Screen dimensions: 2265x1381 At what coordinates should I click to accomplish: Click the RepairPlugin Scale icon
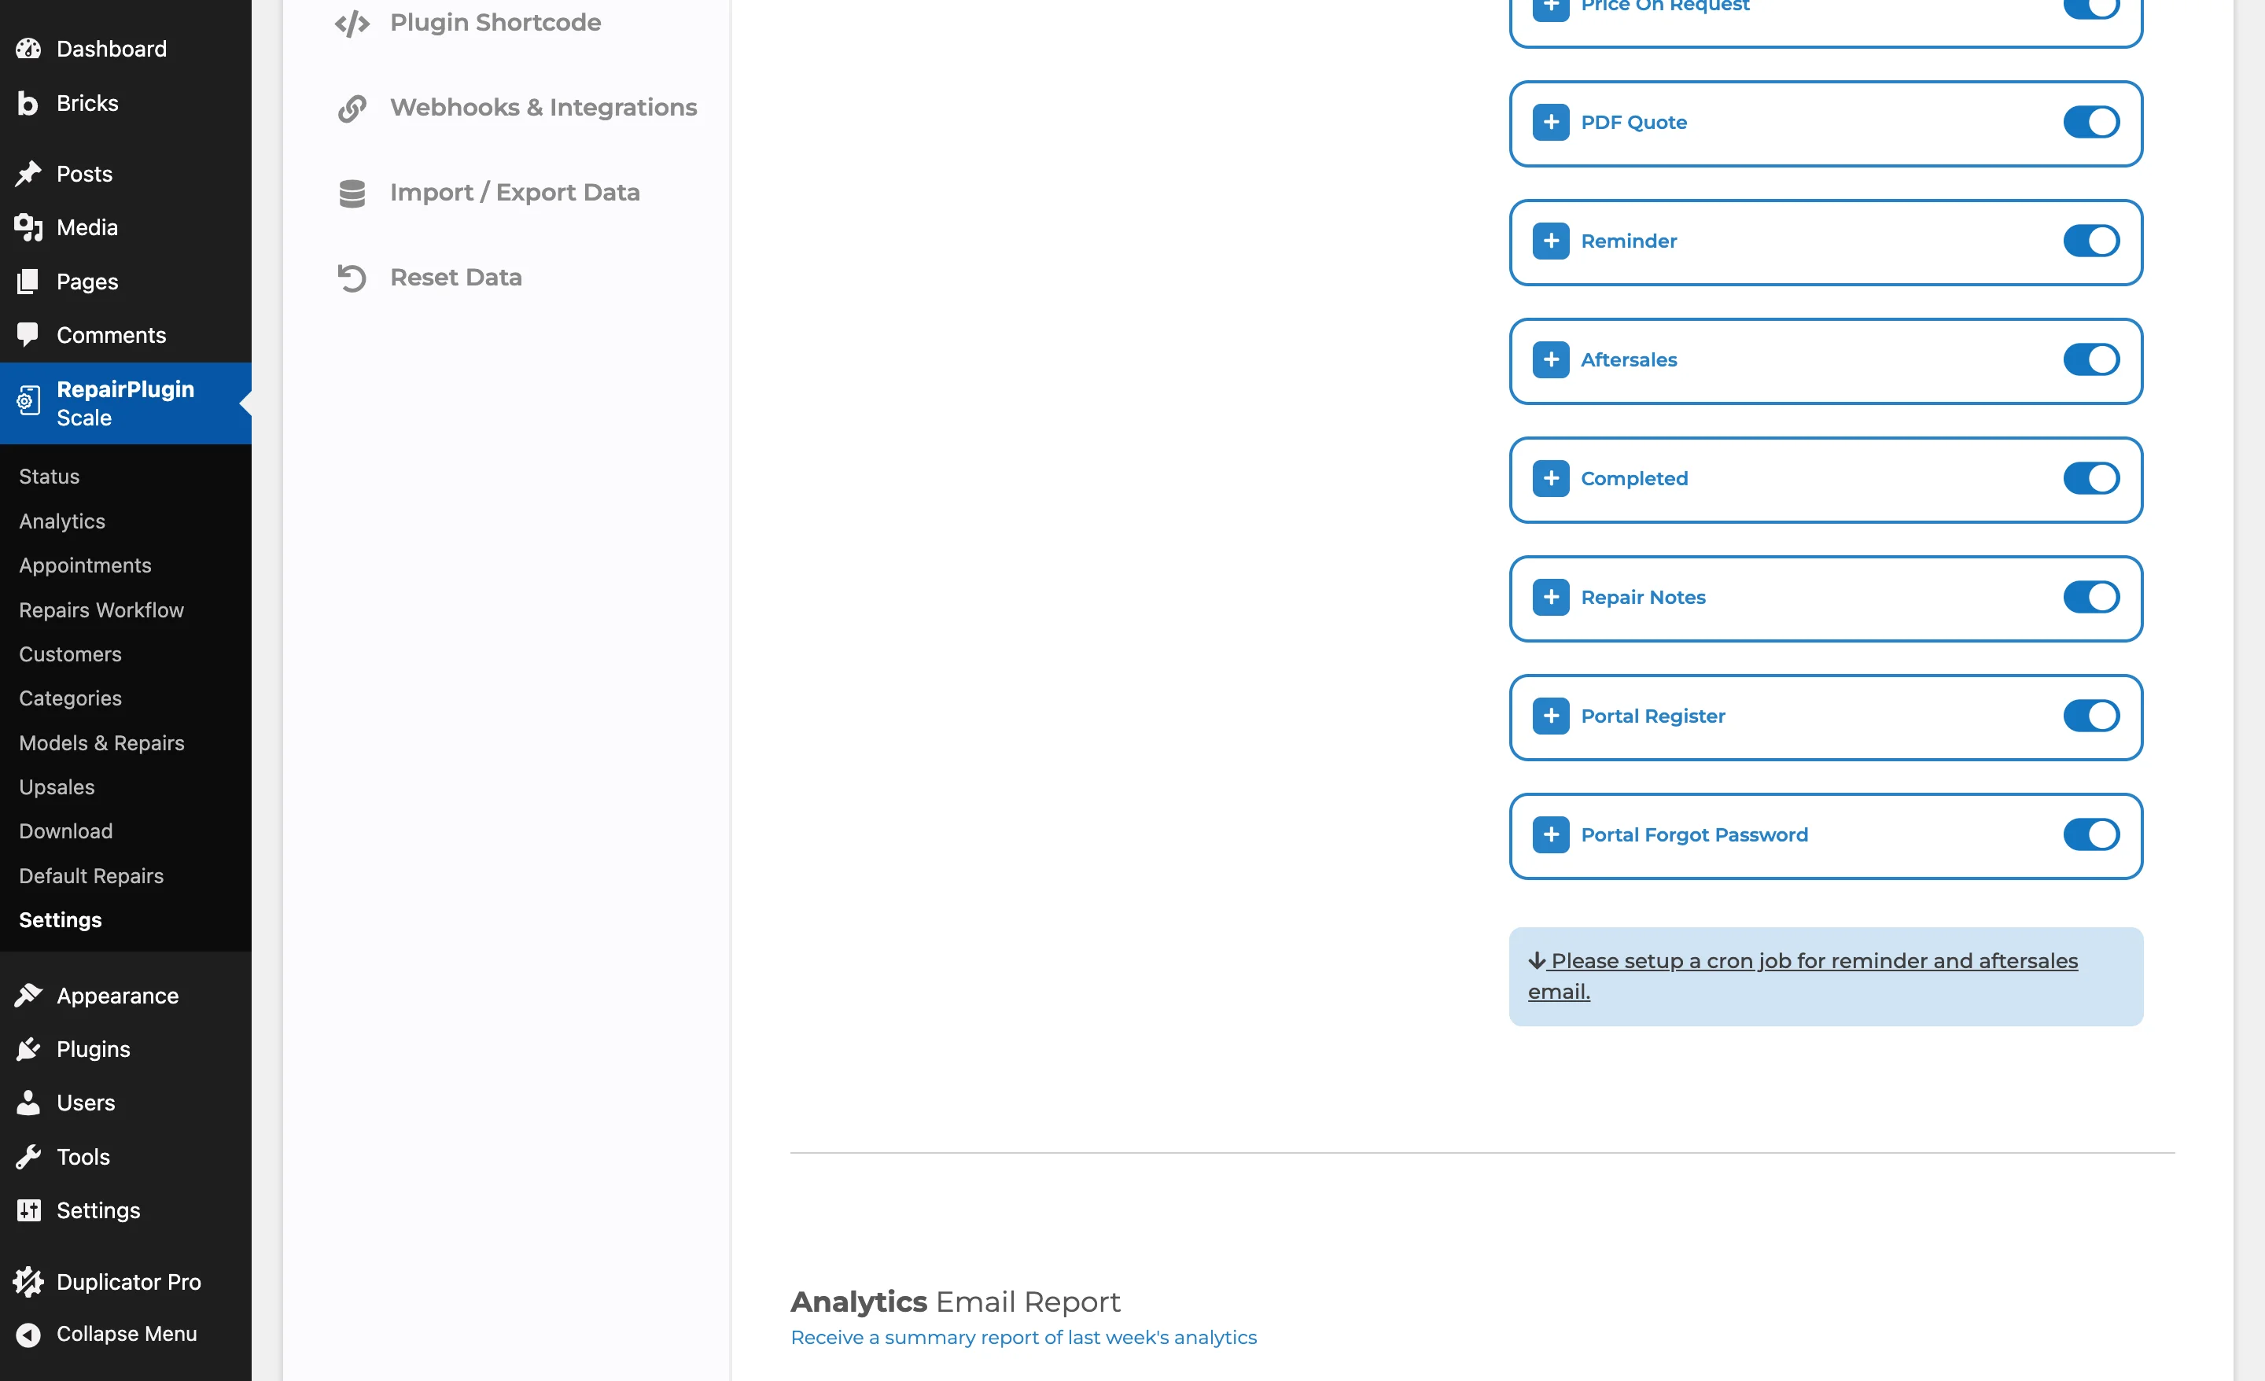(x=28, y=401)
